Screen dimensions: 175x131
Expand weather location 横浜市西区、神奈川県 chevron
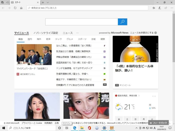[x=139, y=96]
